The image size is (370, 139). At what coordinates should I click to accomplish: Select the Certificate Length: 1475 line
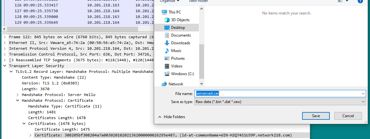click(62, 129)
